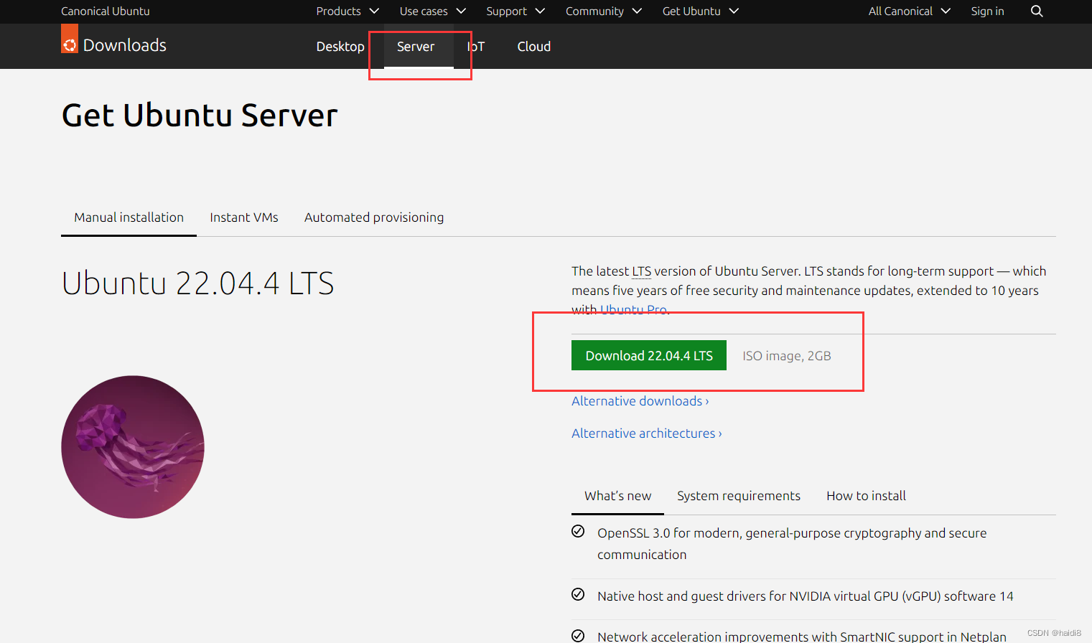
Task: Open the Automated provisioning tab
Action: (x=374, y=217)
